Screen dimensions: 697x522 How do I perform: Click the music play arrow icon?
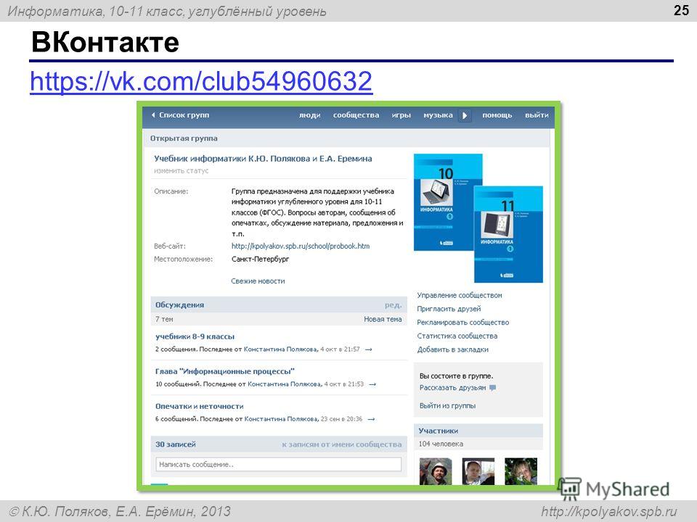pyautogui.click(x=465, y=115)
